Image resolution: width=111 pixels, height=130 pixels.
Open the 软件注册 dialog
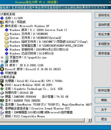click(103, 90)
